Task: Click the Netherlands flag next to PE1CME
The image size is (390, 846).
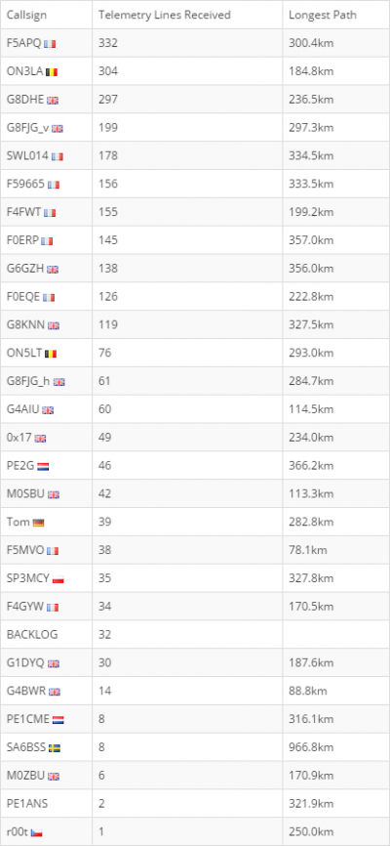Action: (x=58, y=720)
